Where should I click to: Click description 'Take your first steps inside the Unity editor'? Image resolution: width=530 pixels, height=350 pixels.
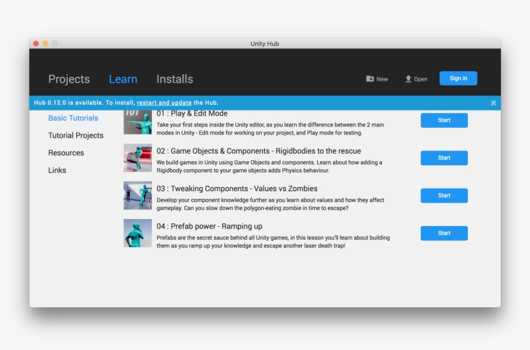pyautogui.click(x=270, y=129)
